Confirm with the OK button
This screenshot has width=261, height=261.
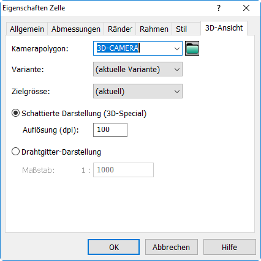[114, 247]
